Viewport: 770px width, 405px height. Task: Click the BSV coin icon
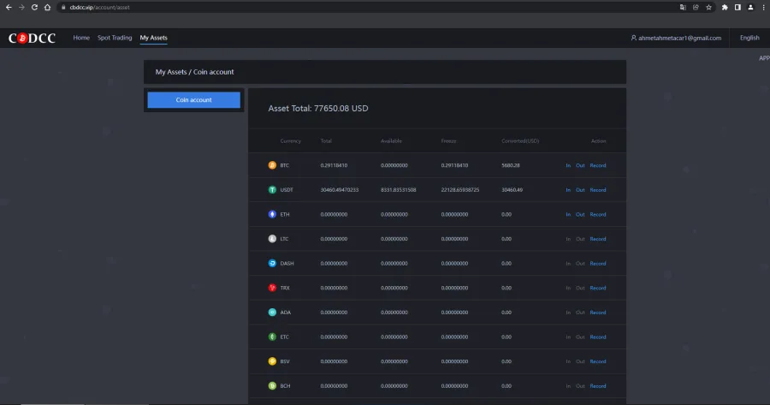(272, 361)
